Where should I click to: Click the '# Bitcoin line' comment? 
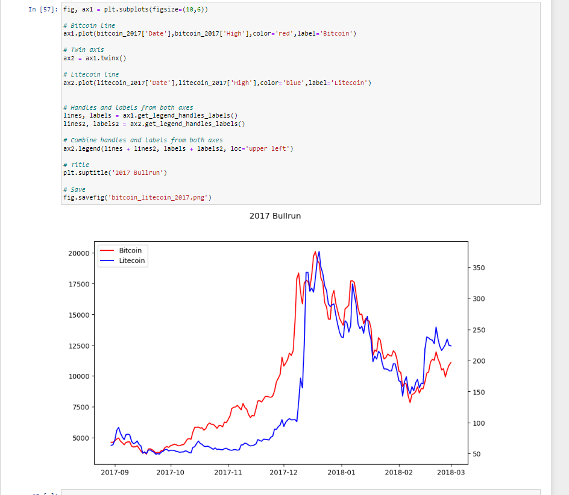[x=89, y=26]
